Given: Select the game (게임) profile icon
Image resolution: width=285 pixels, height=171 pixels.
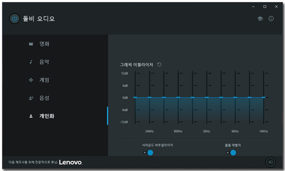Looking at the screenshot, I should (x=31, y=80).
